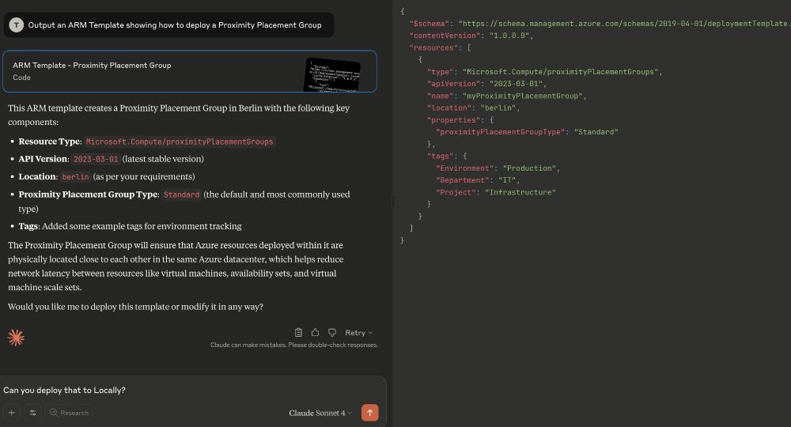The width and height of the screenshot is (791, 427).
Task: Click the 'Tags' bullet point text
Action: 131,226
